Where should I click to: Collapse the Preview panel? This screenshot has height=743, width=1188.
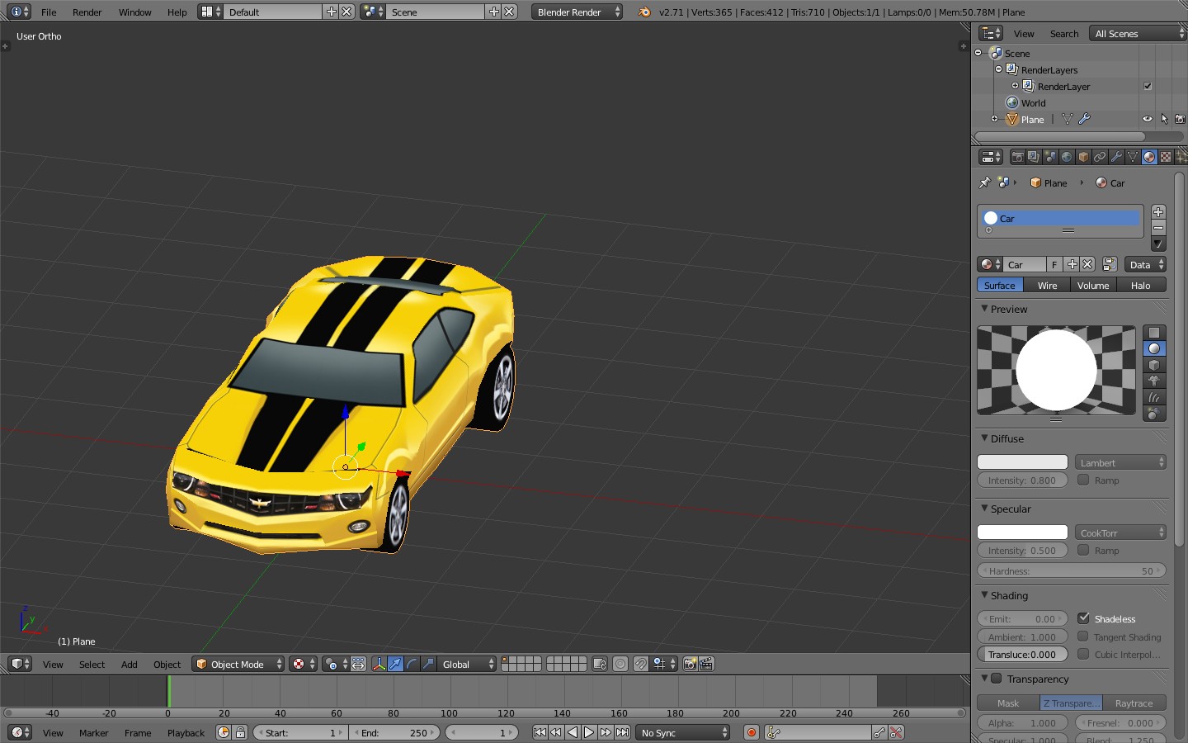pos(1008,309)
